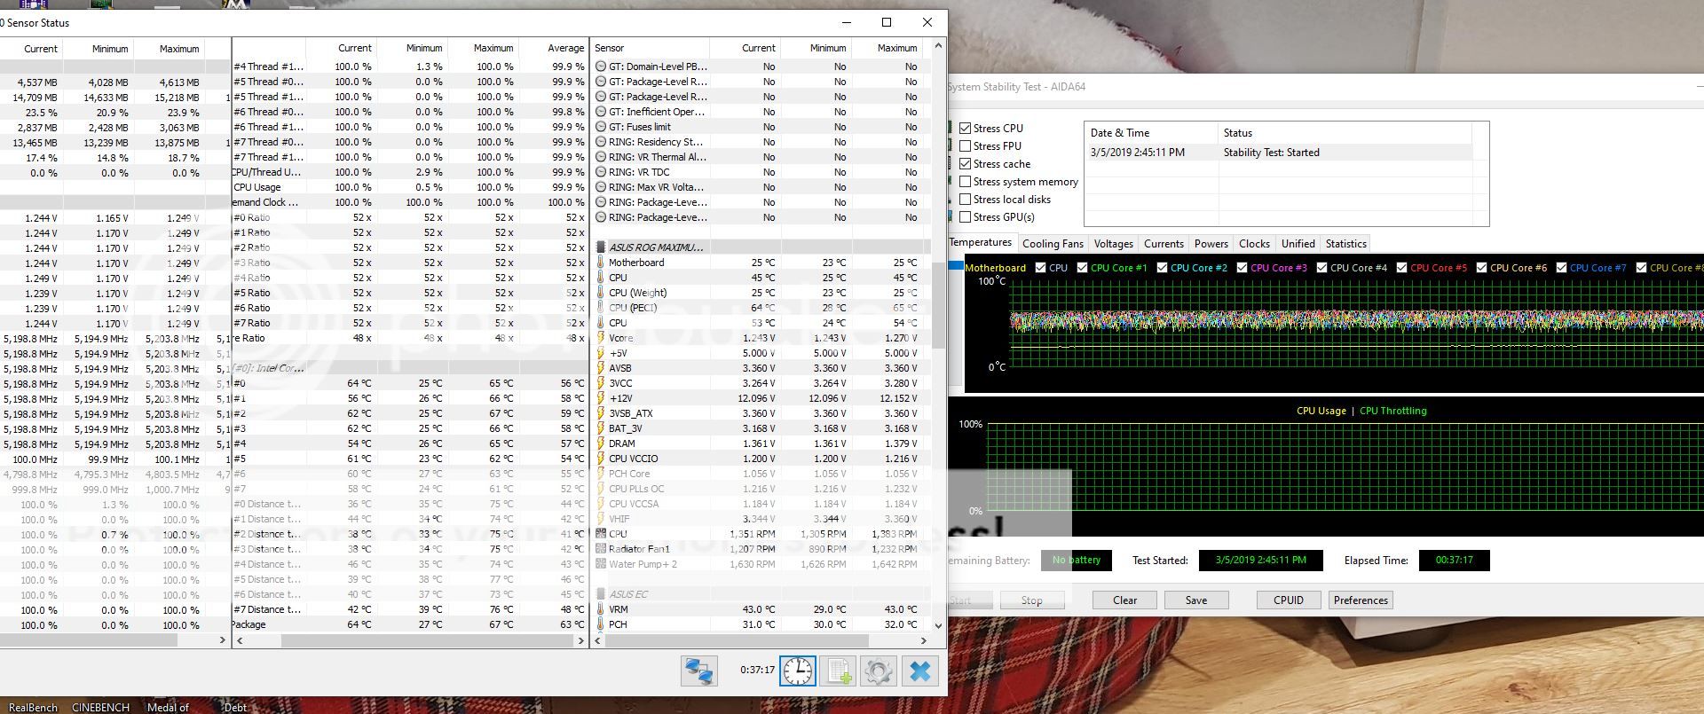
Task: Open the Voltages tab in AIDA64
Action: click(1113, 244)
